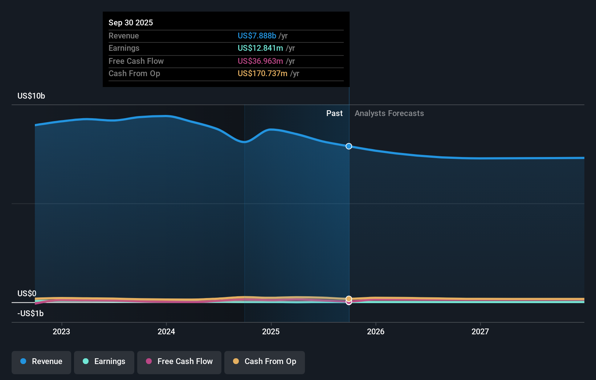Click the Earnings teal dot icon
The width and height of the screenshot is (596, 380).
[x=85, y=362]
